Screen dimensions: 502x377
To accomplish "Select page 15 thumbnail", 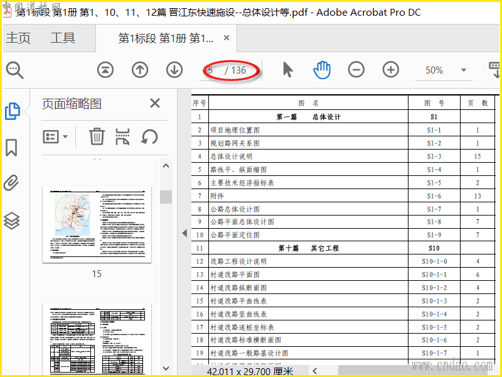I will tap(97, 224).
